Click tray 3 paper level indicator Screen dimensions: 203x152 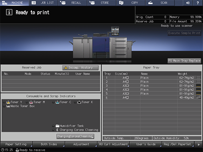199,86
